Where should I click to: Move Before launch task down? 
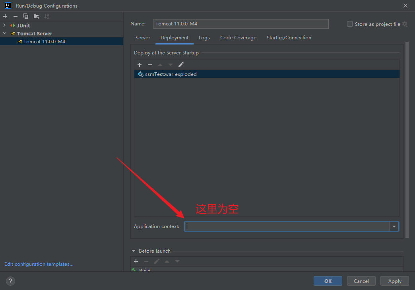(177, 261)
